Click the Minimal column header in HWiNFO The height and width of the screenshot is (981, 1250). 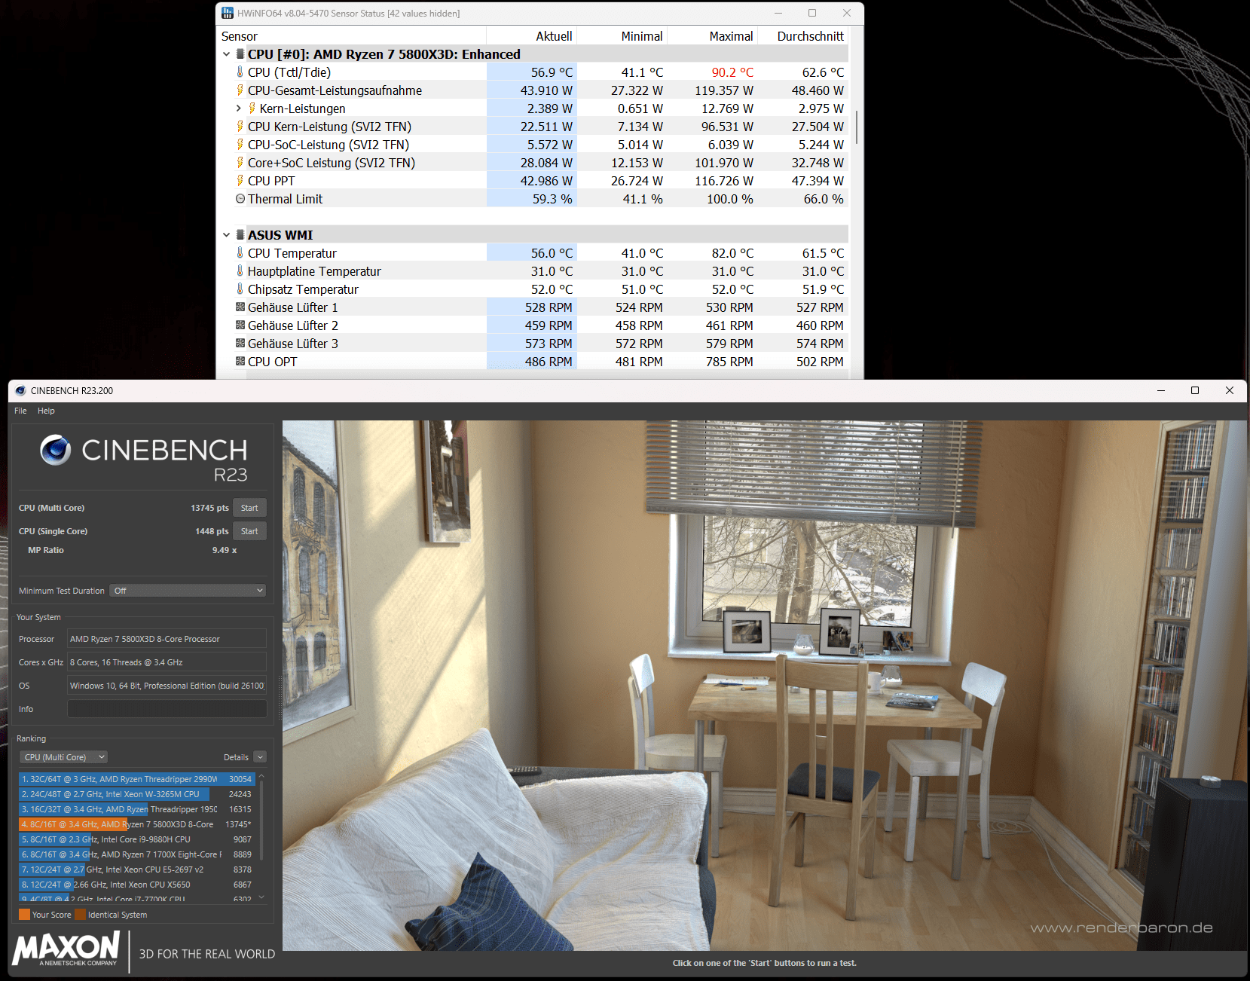pos(622,36)
